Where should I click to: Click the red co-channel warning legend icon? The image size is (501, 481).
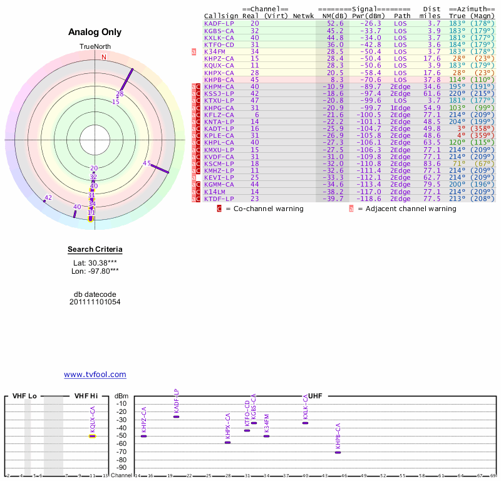219,209
